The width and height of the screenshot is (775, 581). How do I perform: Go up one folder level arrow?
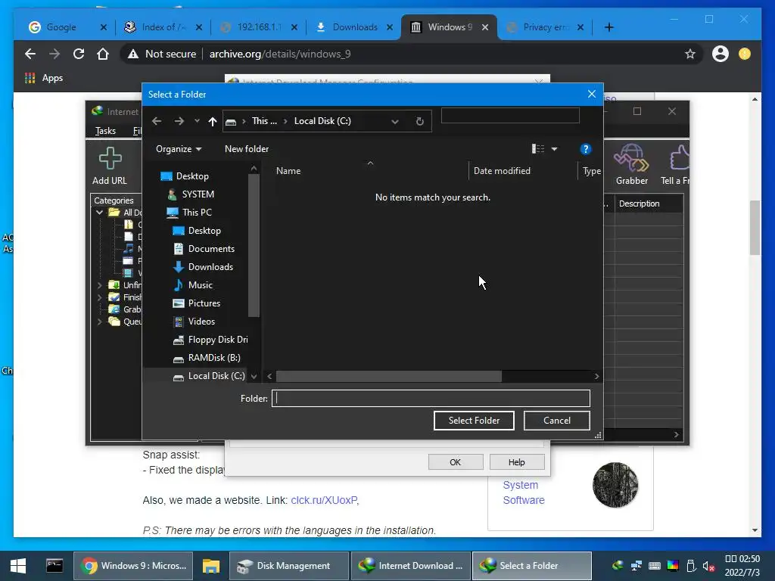(x=213, y=121)
